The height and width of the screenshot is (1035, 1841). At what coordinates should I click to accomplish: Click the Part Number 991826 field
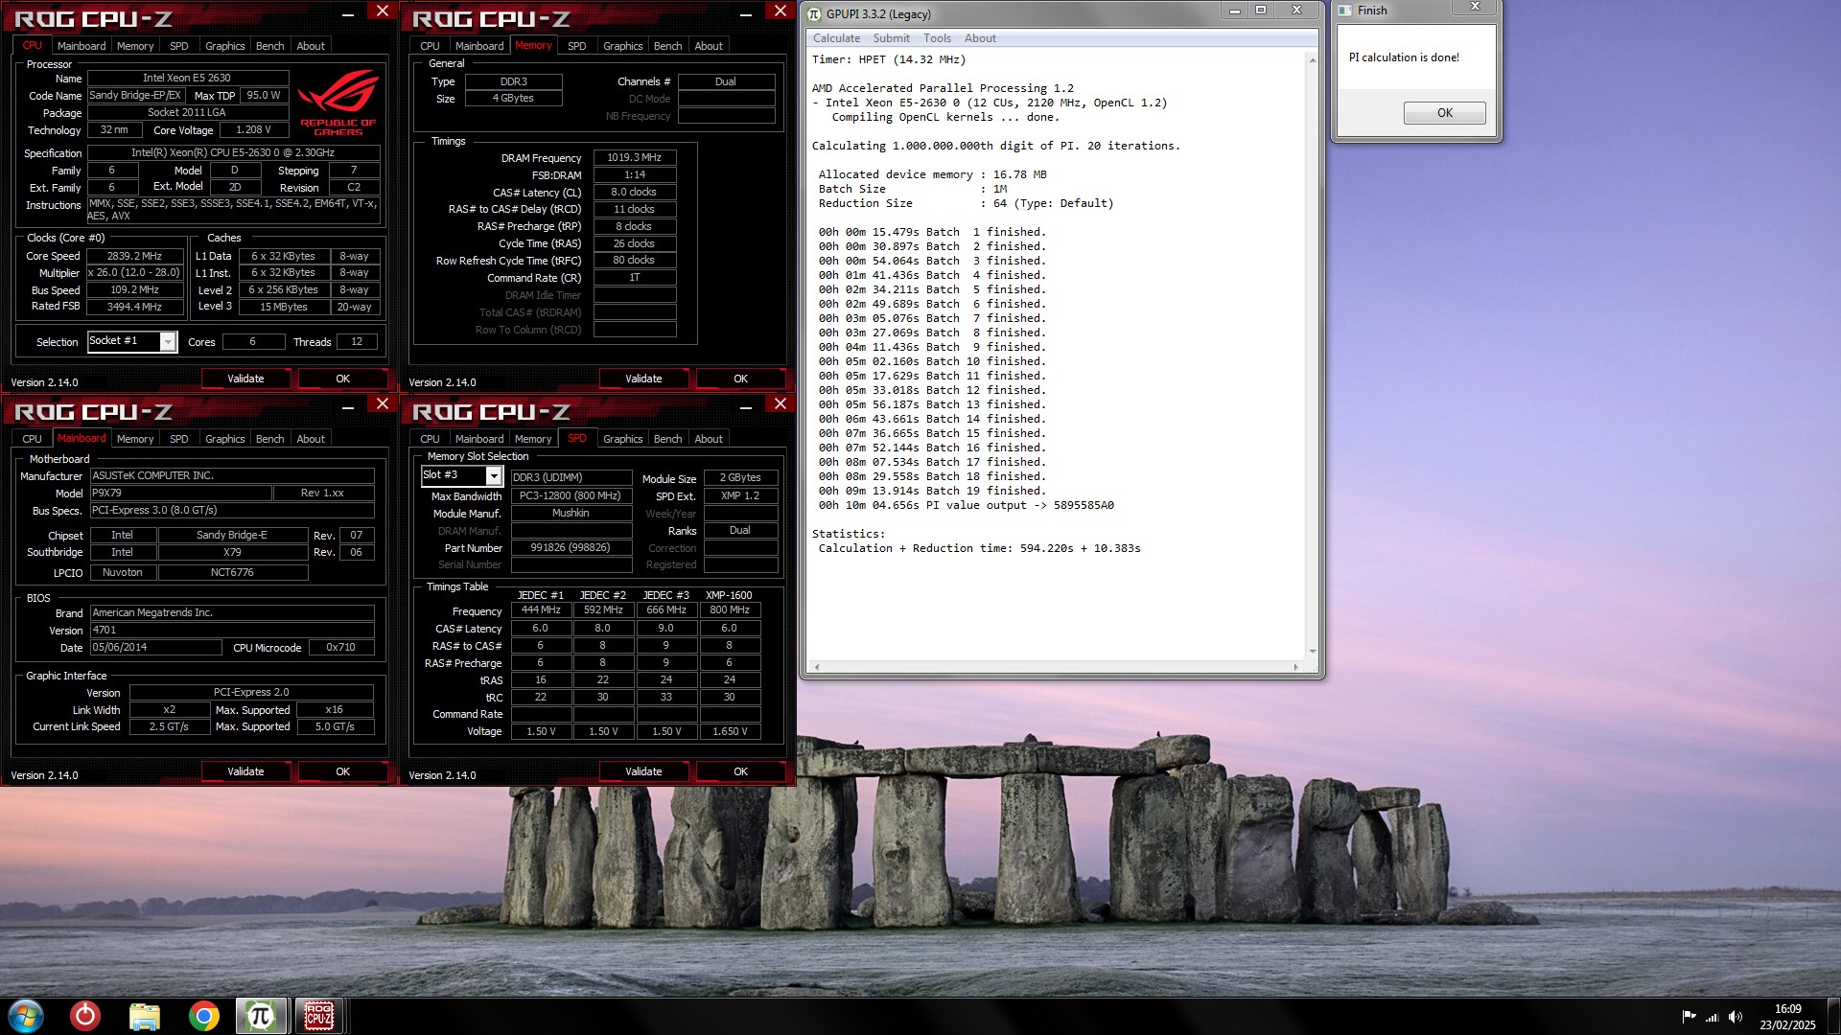571,547
